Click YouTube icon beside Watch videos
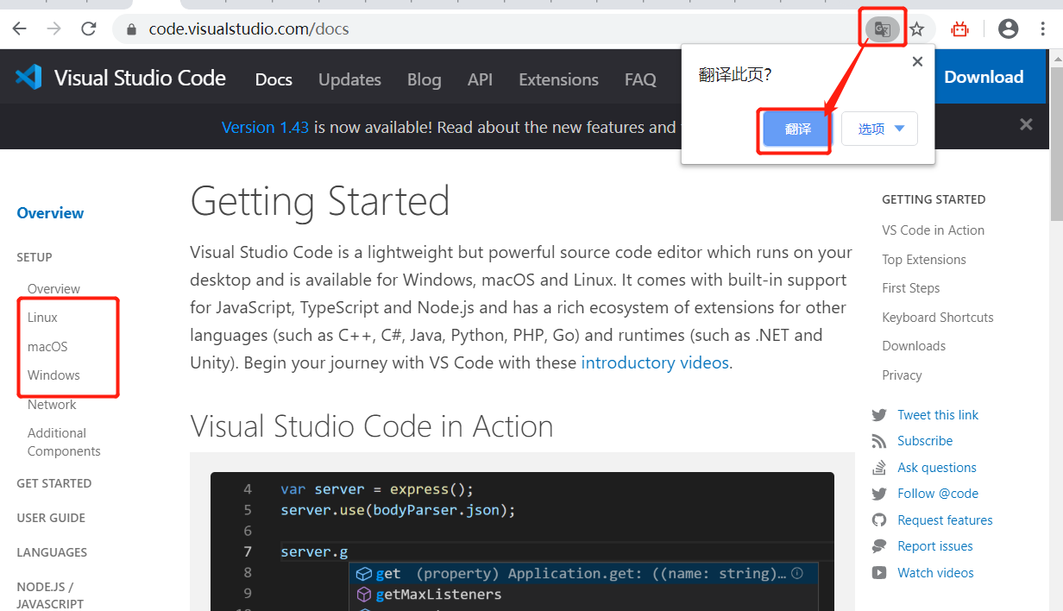1063x611 pixels. (x=879, y=573)
